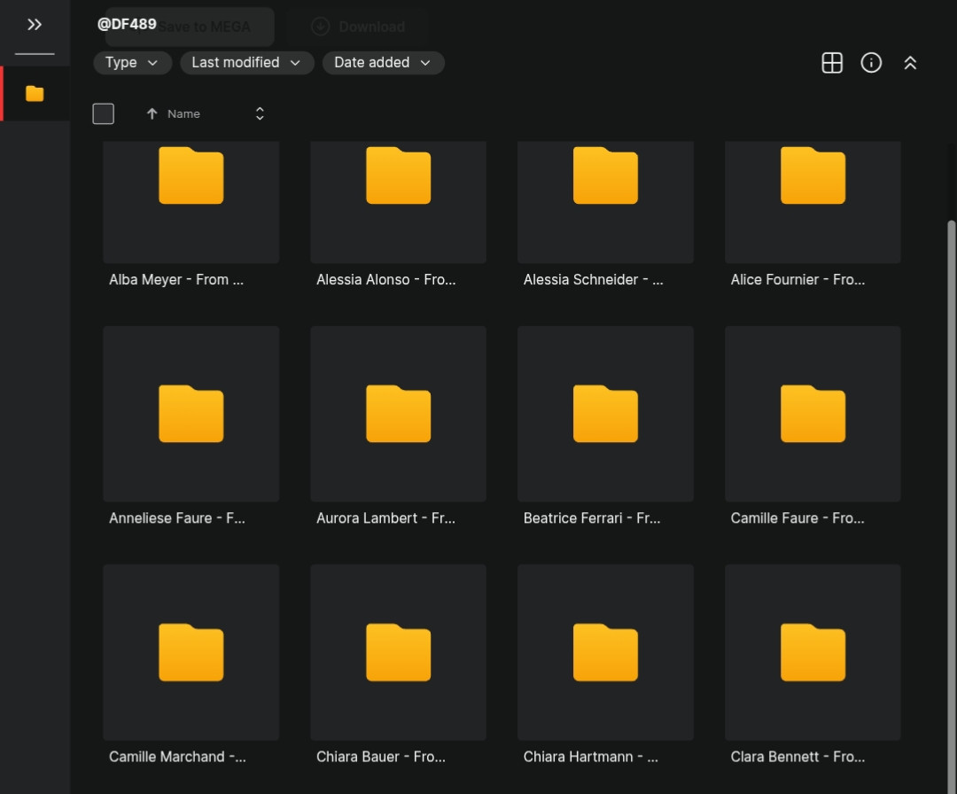The width and height of the screenshot is (957, 794).
Task: Select the 'Beatrice Ferrari - Fr...' label
Action: (x=592, y=518)
